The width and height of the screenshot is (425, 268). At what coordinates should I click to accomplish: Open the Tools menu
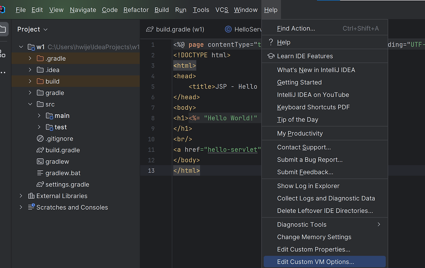coord(201,10)
